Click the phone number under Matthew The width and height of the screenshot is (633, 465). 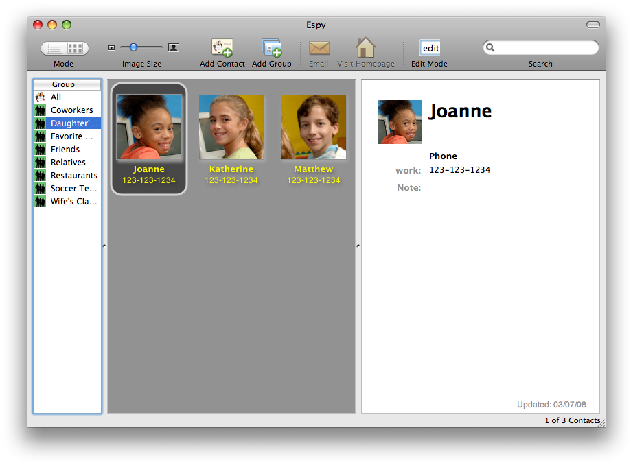[314, 180]
